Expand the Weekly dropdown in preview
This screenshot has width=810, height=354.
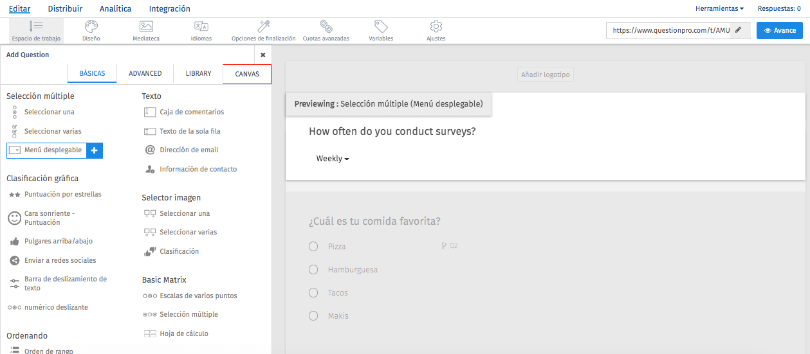coord(333,159)
